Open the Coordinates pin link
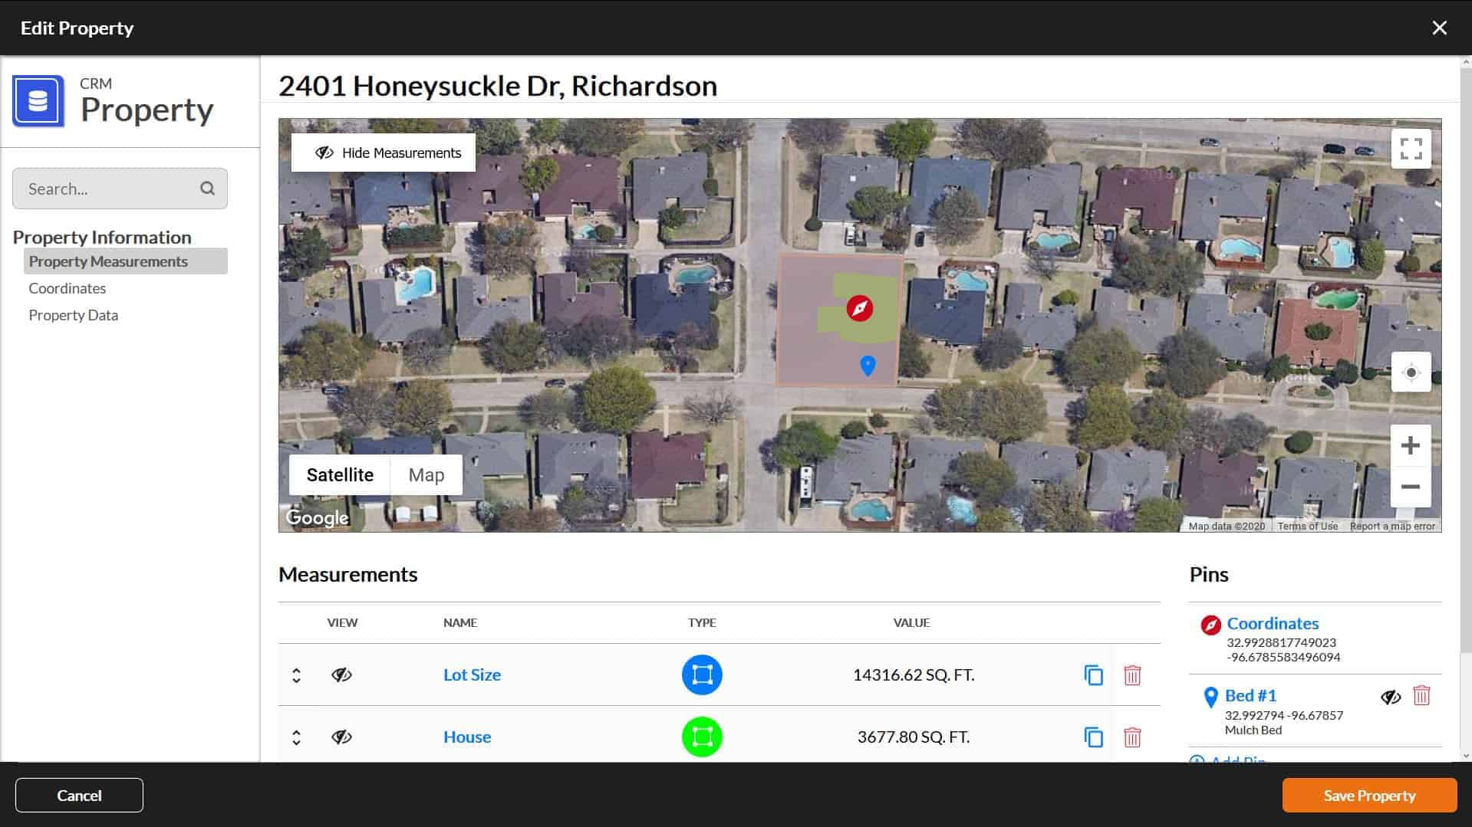This screenshot has width=1472, height=827. tap(1273, 623)
